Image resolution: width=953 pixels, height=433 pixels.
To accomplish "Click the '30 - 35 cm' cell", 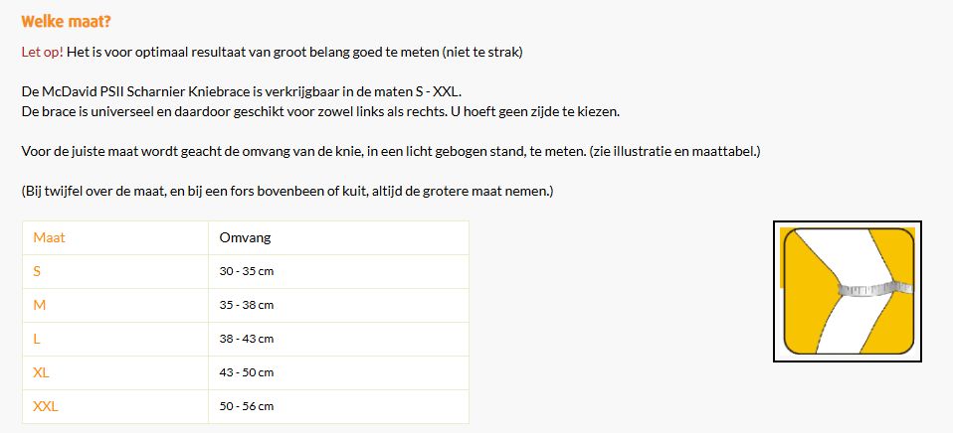I will (x=247, y=271).
